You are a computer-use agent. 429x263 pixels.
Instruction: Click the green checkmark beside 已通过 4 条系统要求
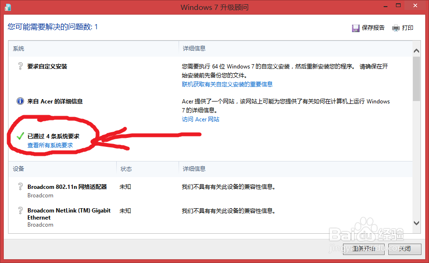pos(20,136)
